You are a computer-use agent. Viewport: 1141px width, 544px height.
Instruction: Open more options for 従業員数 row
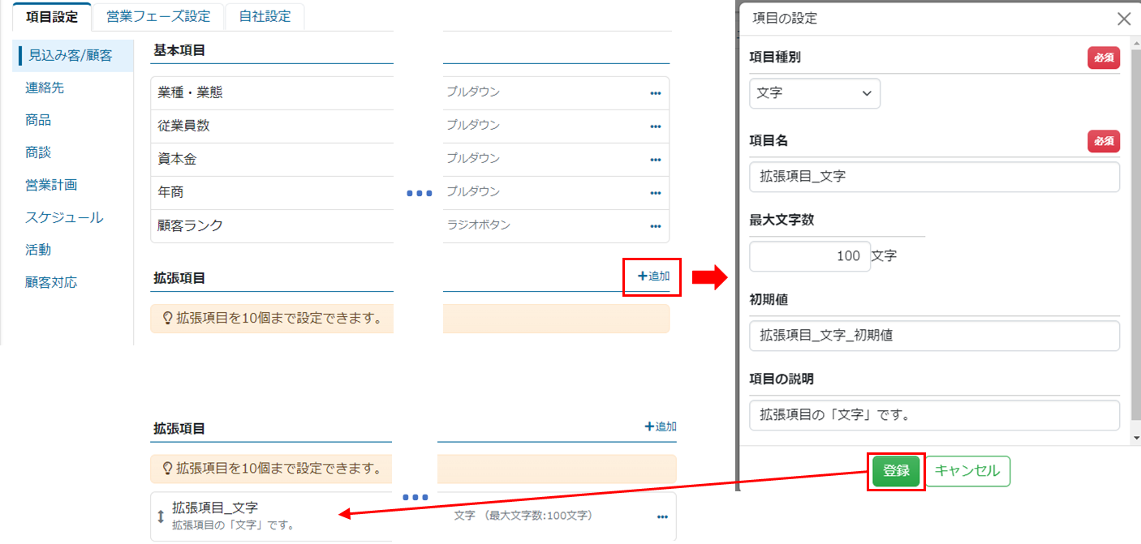pyautogui.click(x=656, y=126)
